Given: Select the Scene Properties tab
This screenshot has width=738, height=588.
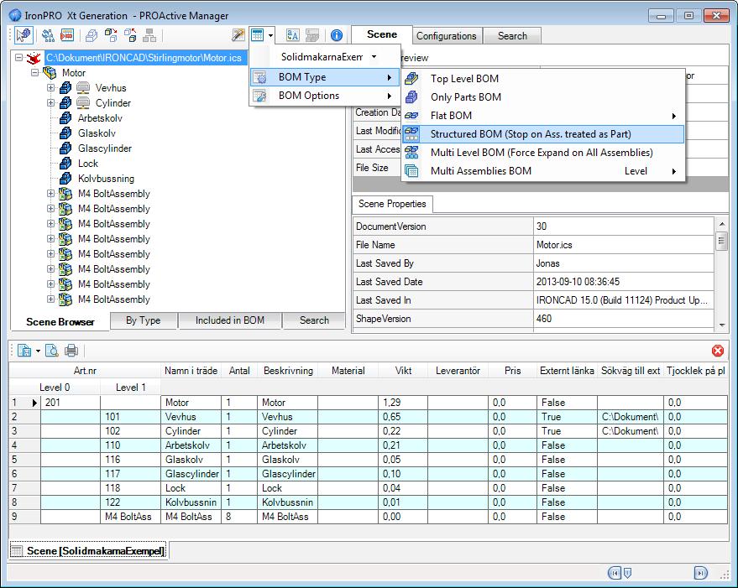Looking at the screenshot, I should [392, 204].
